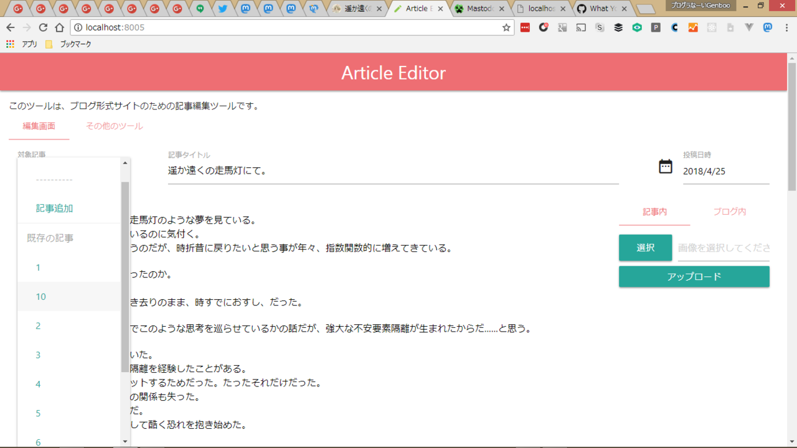Click the browser reload button
The image size is (797, 448).
(x=43, y=27)
